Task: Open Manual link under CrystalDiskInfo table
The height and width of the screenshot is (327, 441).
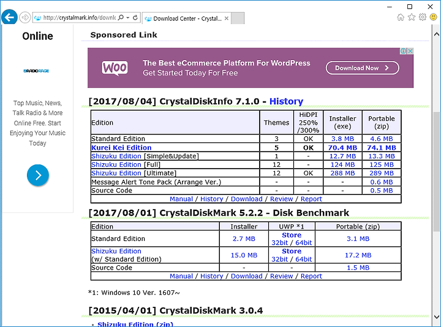Action: [x=181, y=199]
